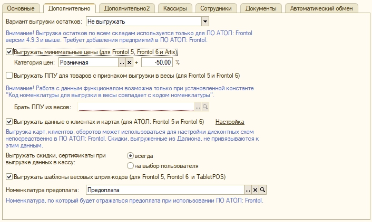Clear the Предоплата nomenclature field
Image resolution: width=372 pixels, height=222 pixels.
point(255,189)
